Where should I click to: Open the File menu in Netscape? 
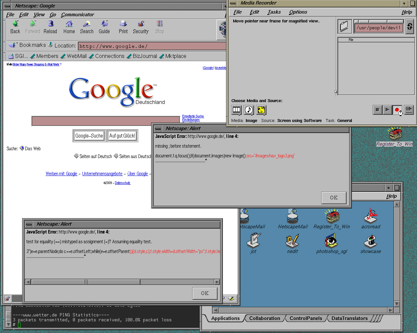[10, 15]
